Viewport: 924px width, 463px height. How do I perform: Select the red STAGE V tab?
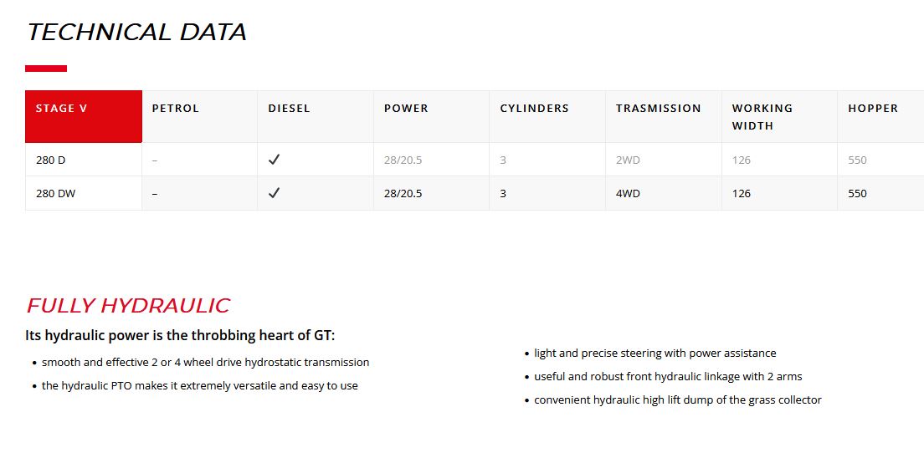pos(84,116)
